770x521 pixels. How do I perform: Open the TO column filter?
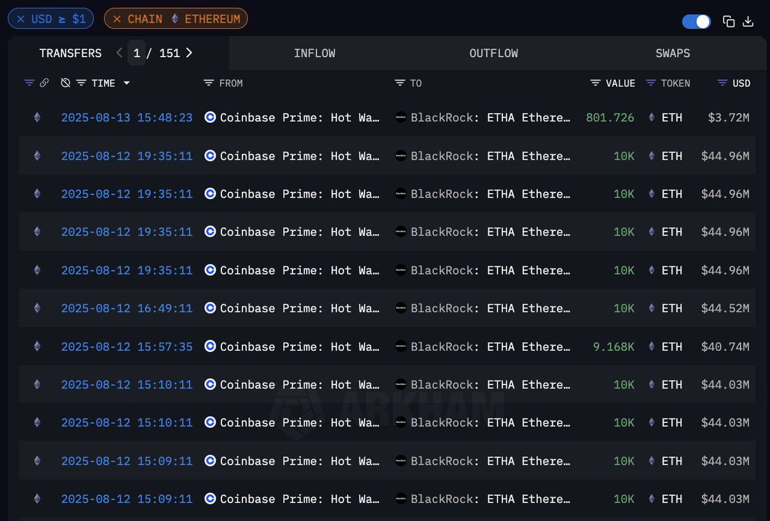click(400, 83)
